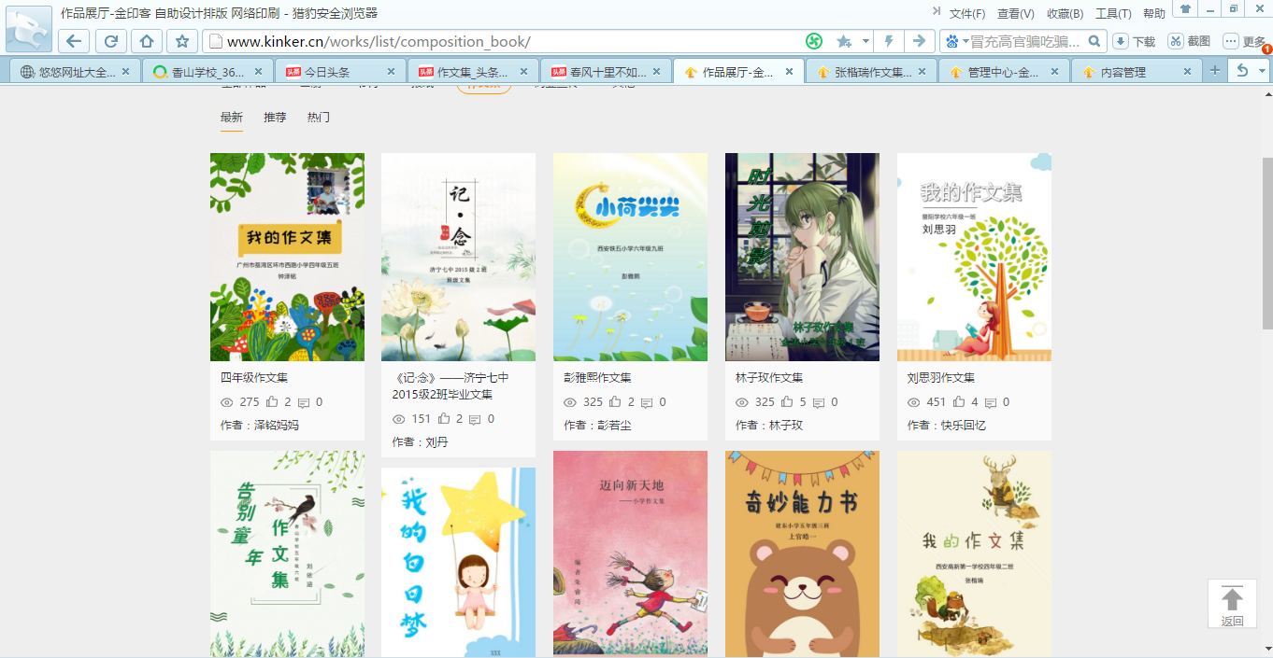Bookmark the page with the star icon

pos(182,41)
